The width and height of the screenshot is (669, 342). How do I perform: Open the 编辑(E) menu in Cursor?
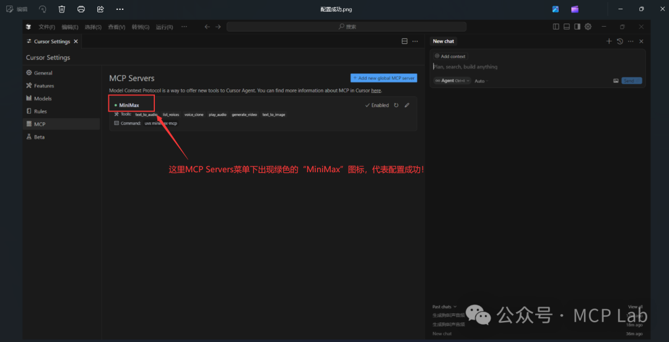70,27
